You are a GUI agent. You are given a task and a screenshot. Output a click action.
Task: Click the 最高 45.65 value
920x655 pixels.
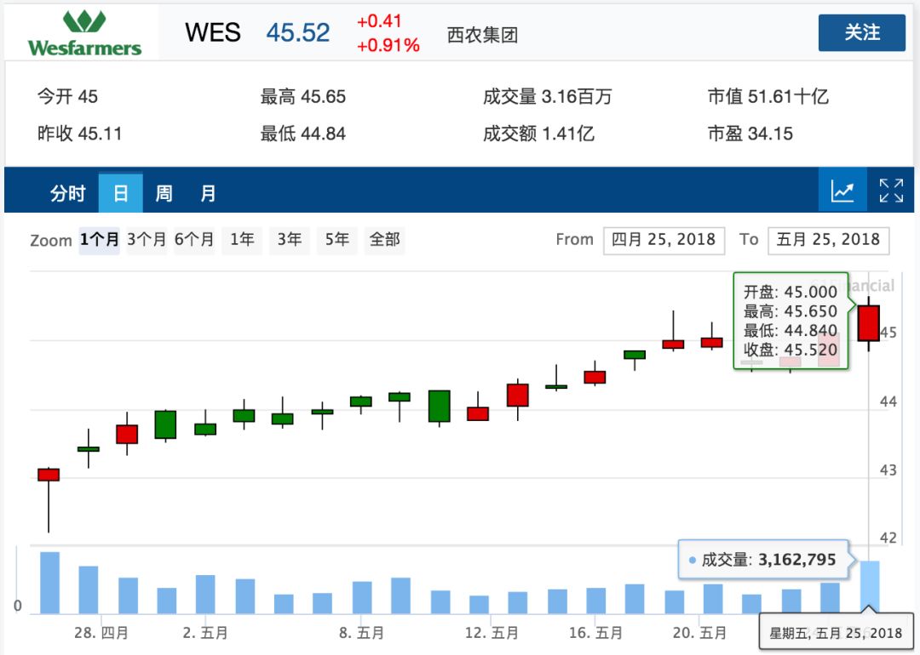[302, 96]
